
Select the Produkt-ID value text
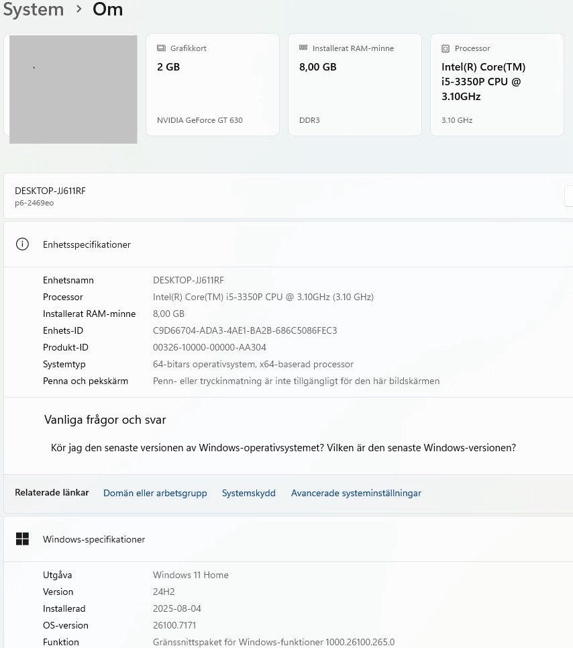click(x=209, y=347)
